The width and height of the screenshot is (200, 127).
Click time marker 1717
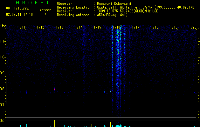point(135,27)
